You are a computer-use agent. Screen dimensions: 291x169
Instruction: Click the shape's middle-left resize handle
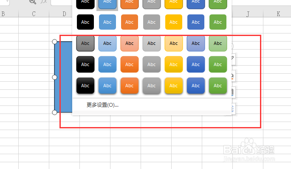pos(54,77)
